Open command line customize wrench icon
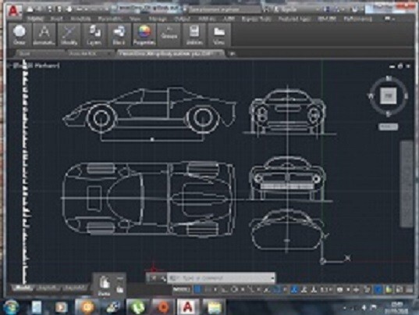 (163, 278)
